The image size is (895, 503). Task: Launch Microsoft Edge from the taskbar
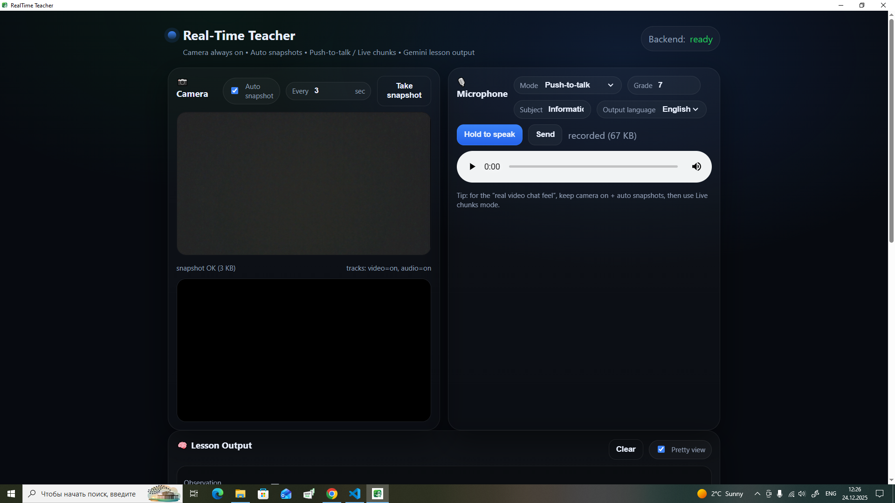tap(218, 494)
